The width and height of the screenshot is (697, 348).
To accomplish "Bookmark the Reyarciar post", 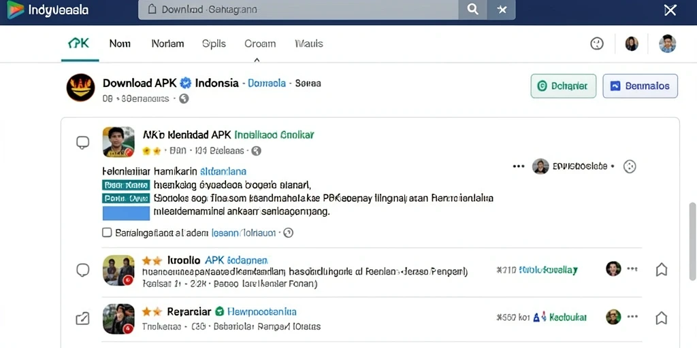I will click(662, 318).
